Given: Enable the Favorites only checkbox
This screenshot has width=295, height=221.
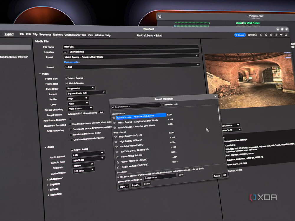Looking at the screenshot, I should click(x=163, y=105).
